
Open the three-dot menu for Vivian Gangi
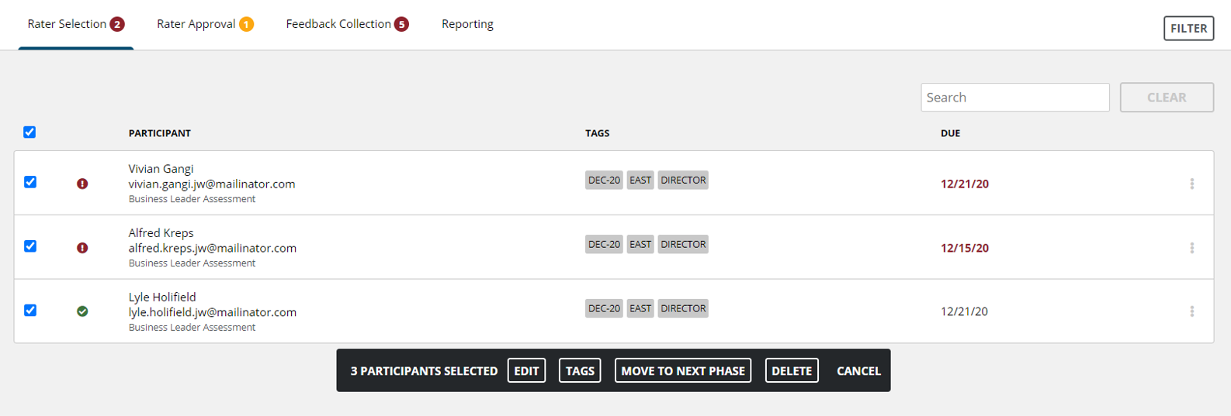pyautogui.click(x=1192, y=184)
